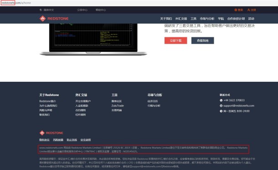The height and width of the screenshot is (170, 278).
Task: Open the 市场与分析 navigation menu
Action: click(207, 19)
